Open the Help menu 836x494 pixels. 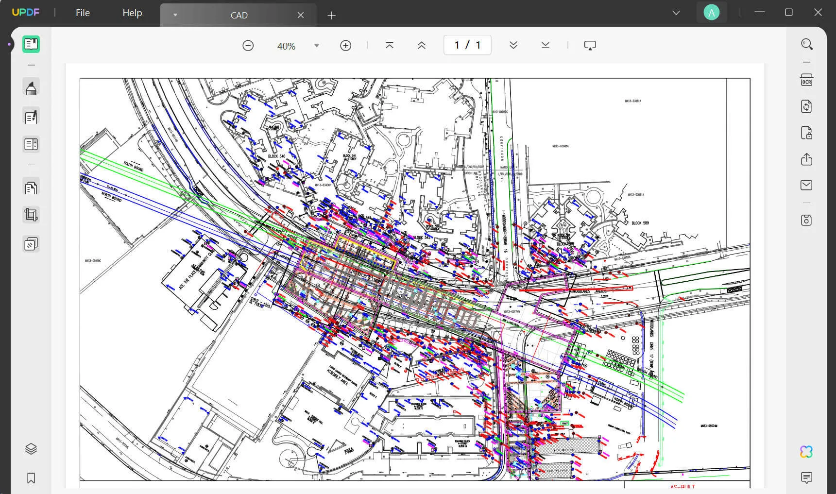click(132, 13)
